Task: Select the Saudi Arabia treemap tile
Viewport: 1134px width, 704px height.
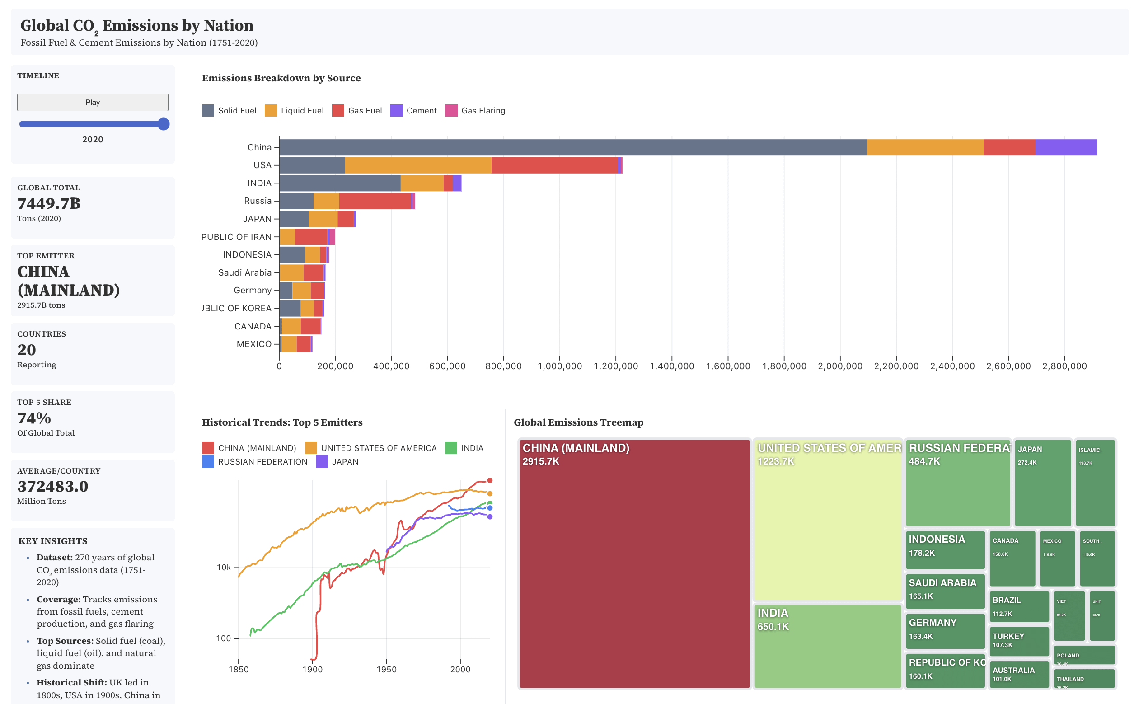Action: click(945, 592)
